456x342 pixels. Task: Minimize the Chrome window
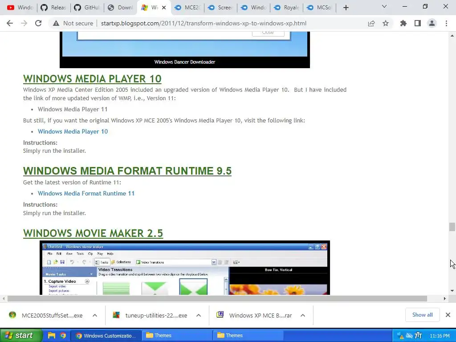tap(405, 6)
